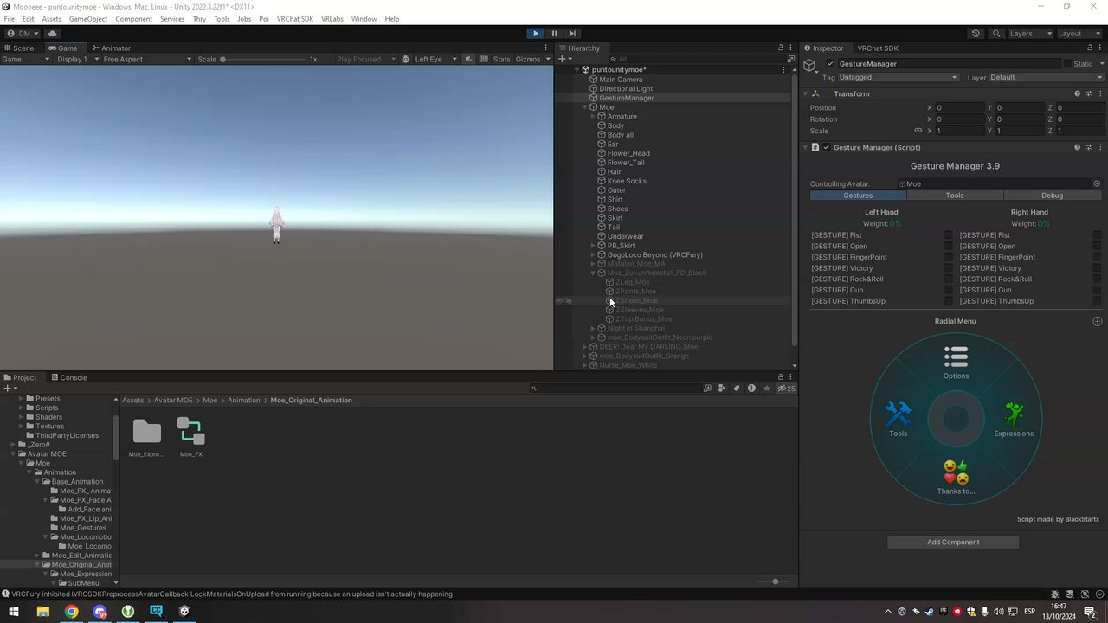
Task: Click the Hierarchy plus create button
Action: point(563,59)
